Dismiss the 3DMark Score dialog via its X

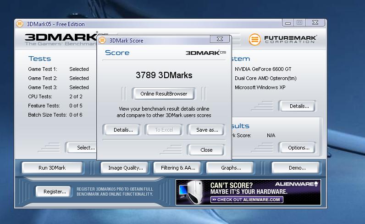220,39
